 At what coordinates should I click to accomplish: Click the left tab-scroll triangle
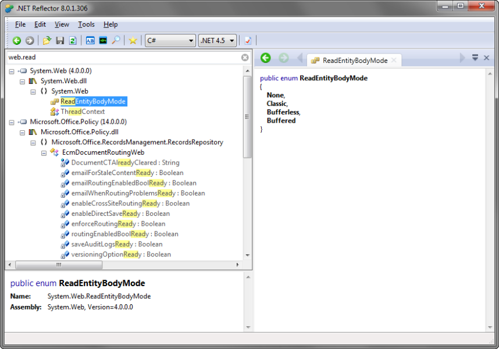pos(300,58)
